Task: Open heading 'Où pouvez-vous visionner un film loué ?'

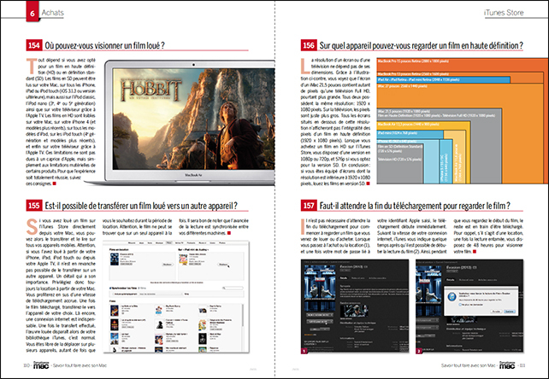Action: tap(104, 44)
